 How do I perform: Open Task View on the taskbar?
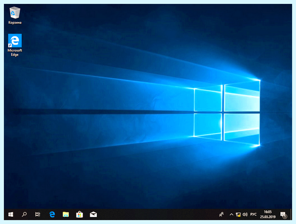[37, 214]
